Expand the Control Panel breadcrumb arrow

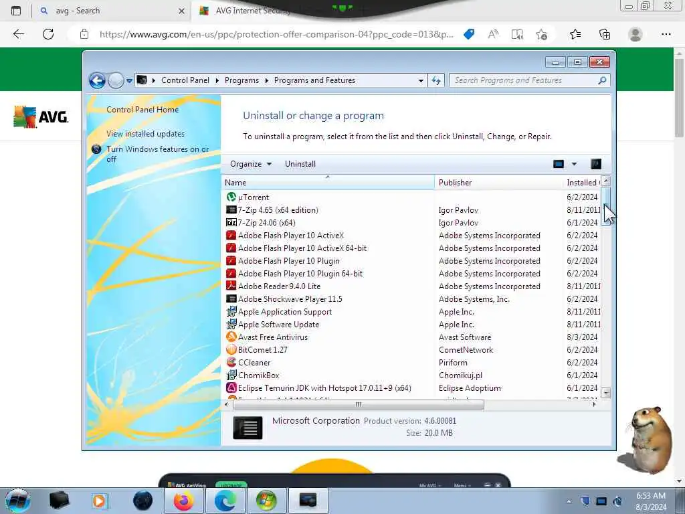point(217,80)
